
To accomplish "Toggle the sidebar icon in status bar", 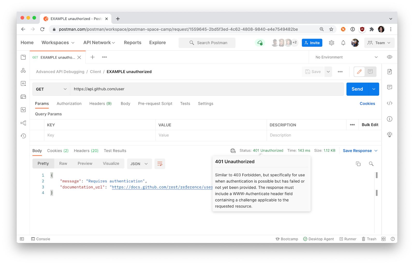I will pos(22,239).
